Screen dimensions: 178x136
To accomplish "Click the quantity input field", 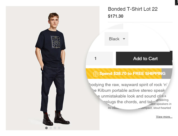I will point(99,58).
